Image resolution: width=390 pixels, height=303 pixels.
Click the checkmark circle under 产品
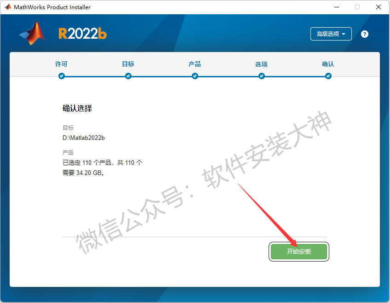[195, 76]
